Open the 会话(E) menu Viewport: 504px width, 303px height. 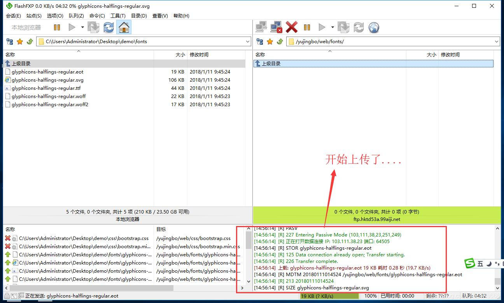pyautogui.click(x=13, y=16)
